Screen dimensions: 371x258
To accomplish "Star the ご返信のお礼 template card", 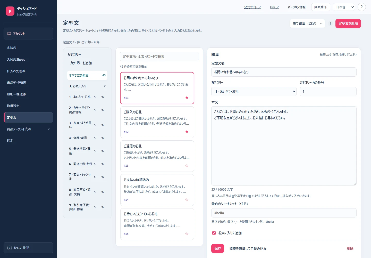I will tap(187, 166).
